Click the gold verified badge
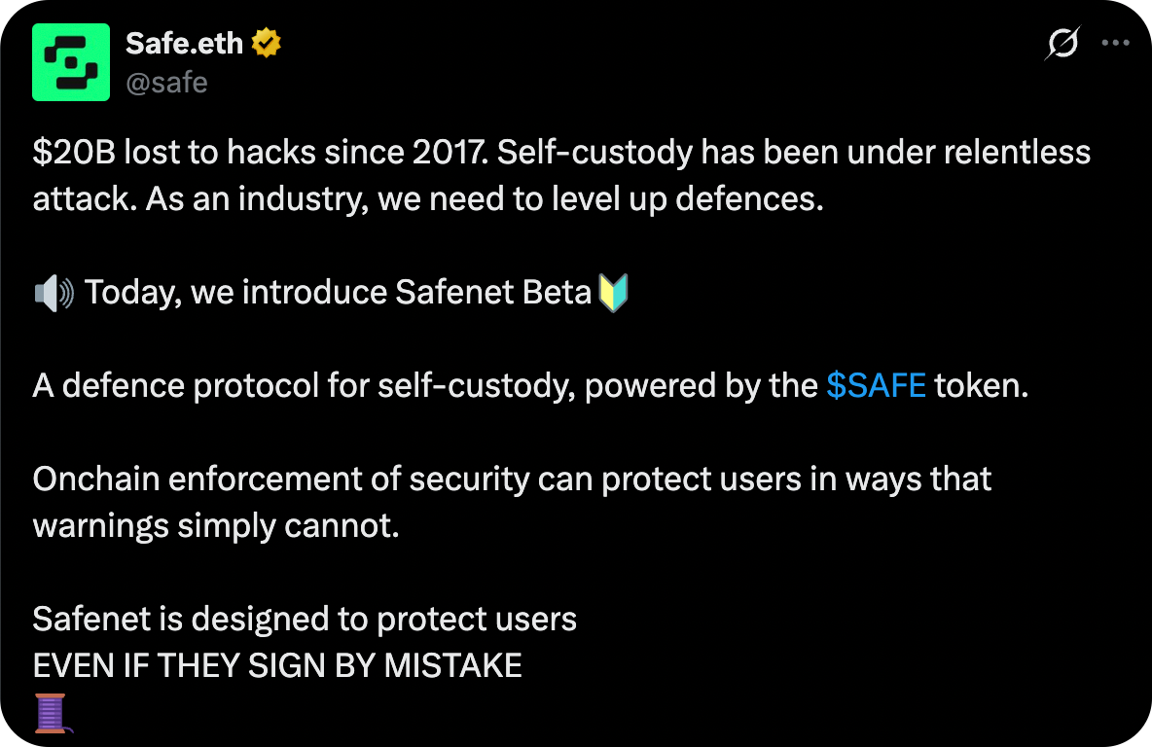This screenshot has width=1152, height=747. click(x=267, y=44)
